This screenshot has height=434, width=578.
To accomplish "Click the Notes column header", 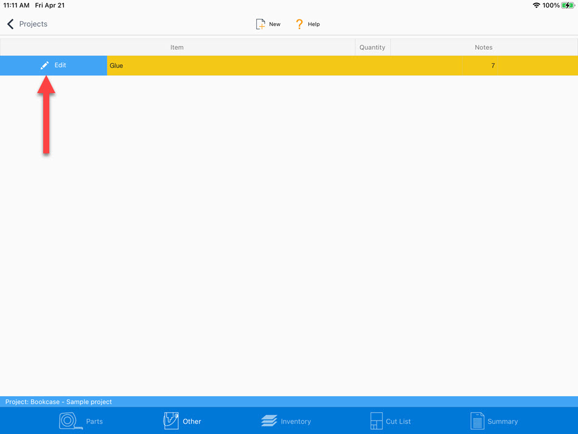I will pos(484,47).
